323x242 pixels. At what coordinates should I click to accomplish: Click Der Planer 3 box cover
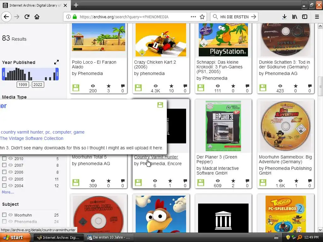(x=223, y=126)
